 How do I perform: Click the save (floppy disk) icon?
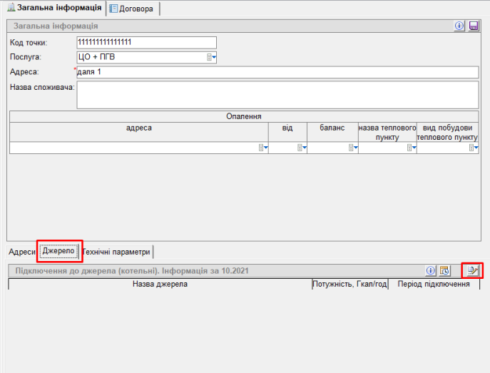pos(474,26)
